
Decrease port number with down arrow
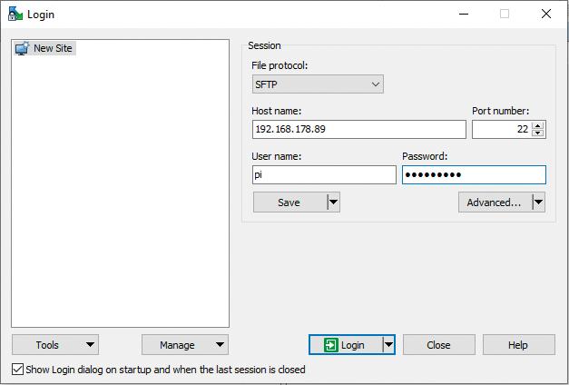tap(538, 133)
